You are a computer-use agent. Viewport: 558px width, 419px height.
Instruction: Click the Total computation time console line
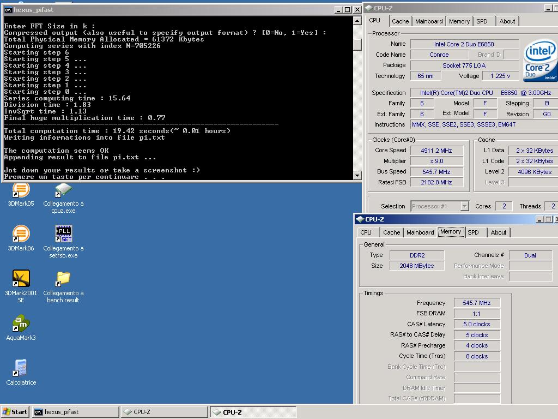tap(118, 131)
